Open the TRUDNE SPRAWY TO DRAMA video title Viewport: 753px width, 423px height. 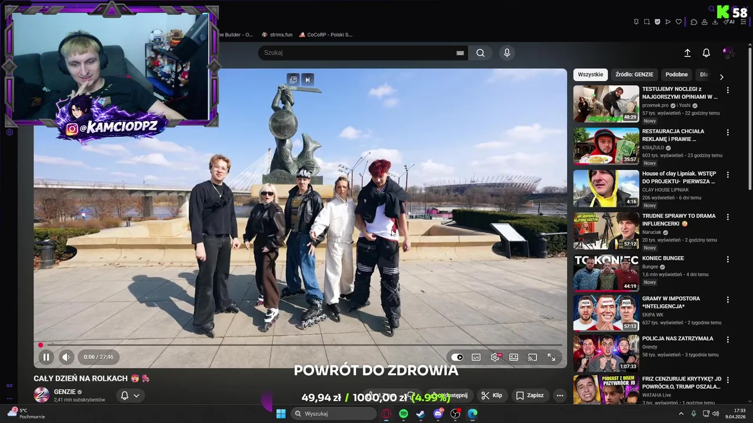pos(679,220)
